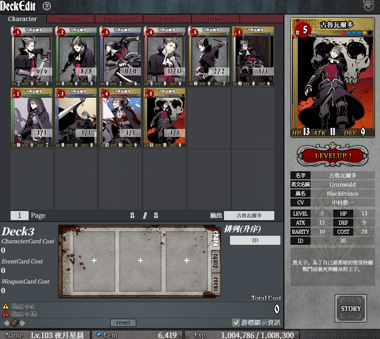Click the Back arrow icon

[368, 6]
